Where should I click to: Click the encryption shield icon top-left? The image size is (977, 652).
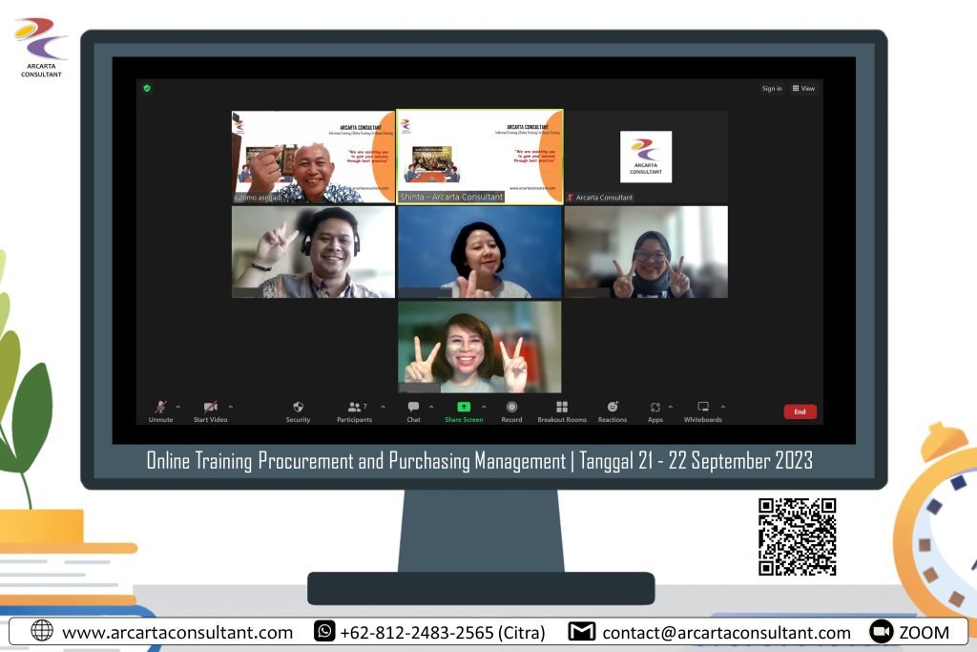(x=147, y=88)
